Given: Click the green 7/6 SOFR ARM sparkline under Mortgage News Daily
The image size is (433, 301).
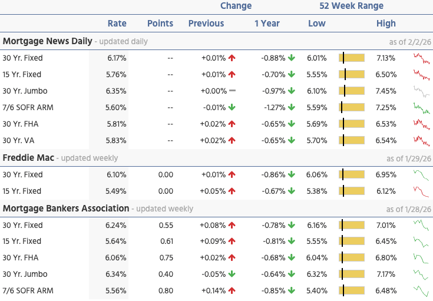Looking at the screenshot, I should point(421,108).
